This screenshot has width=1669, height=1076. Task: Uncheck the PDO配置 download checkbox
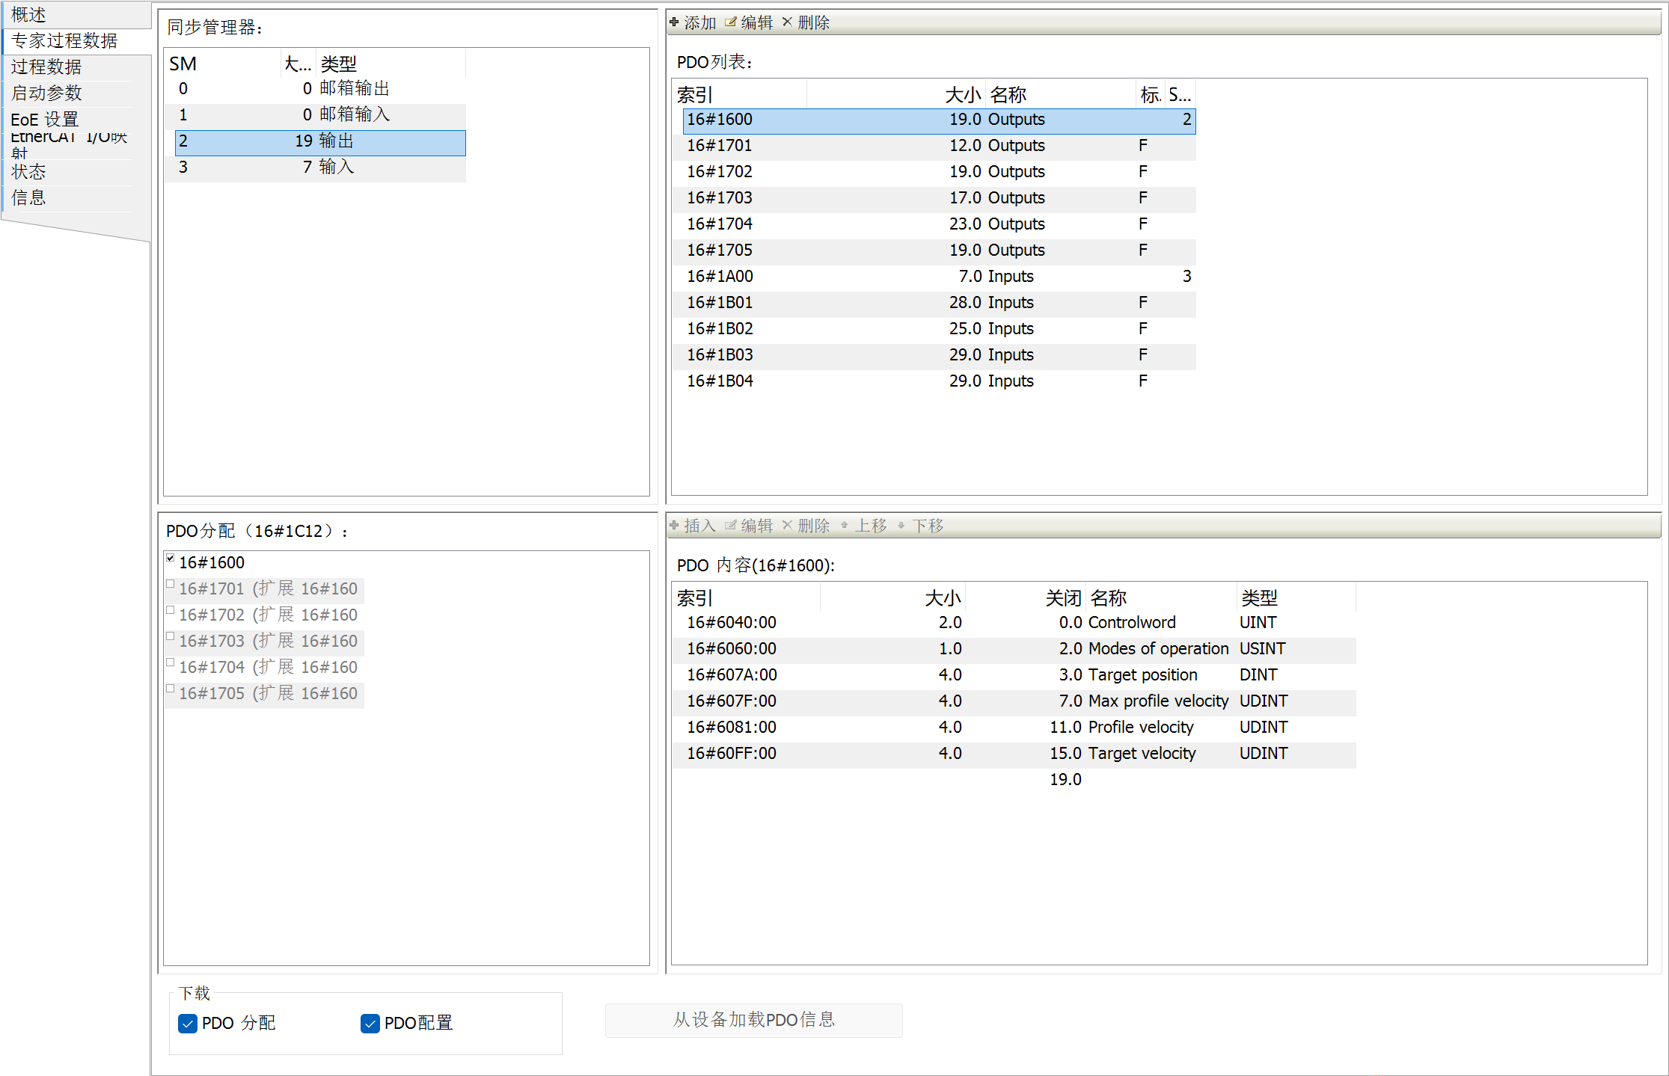(370, 1023)
